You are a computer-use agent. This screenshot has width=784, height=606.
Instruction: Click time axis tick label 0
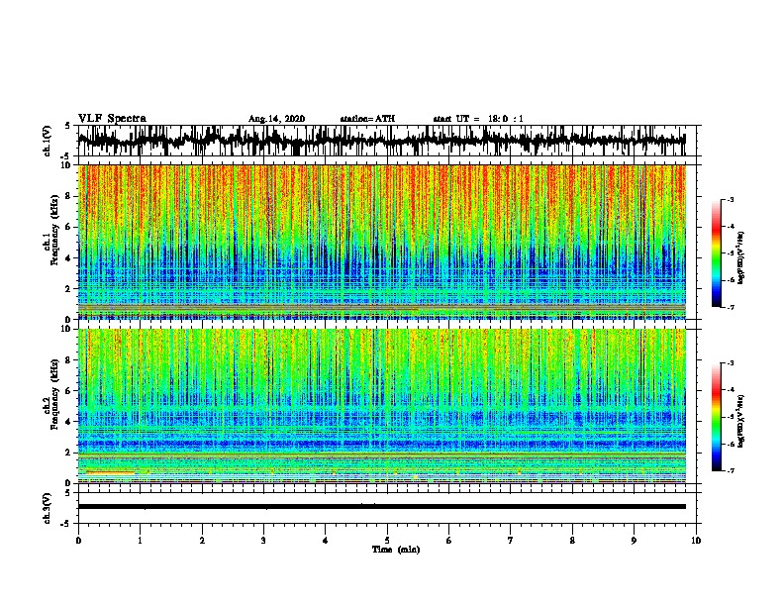coord(78,540)
